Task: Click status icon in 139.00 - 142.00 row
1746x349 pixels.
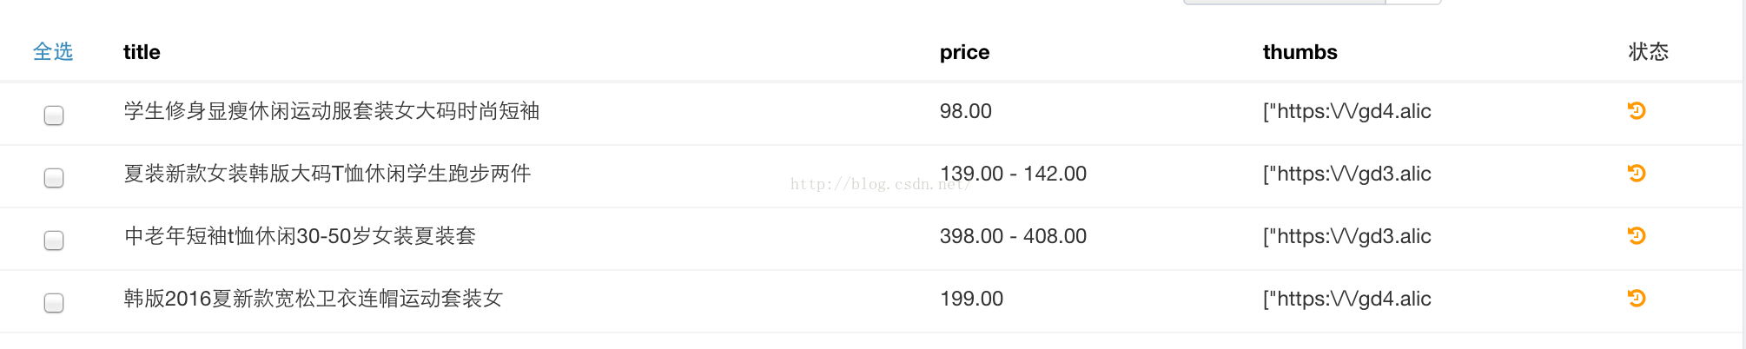Action: pos(1637,173)
